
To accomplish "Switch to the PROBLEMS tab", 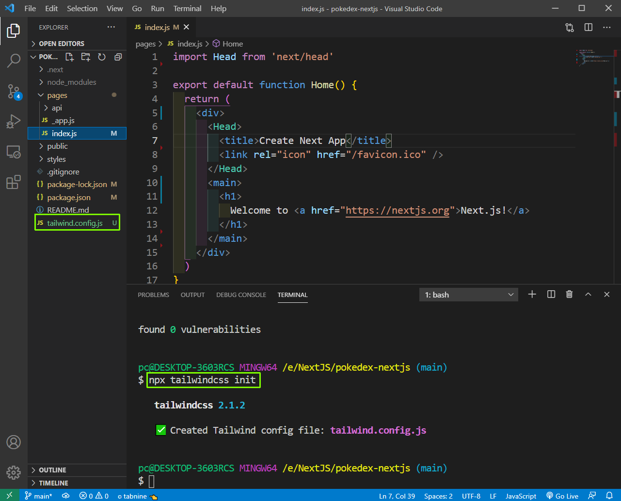I will (x=154, y=295).
